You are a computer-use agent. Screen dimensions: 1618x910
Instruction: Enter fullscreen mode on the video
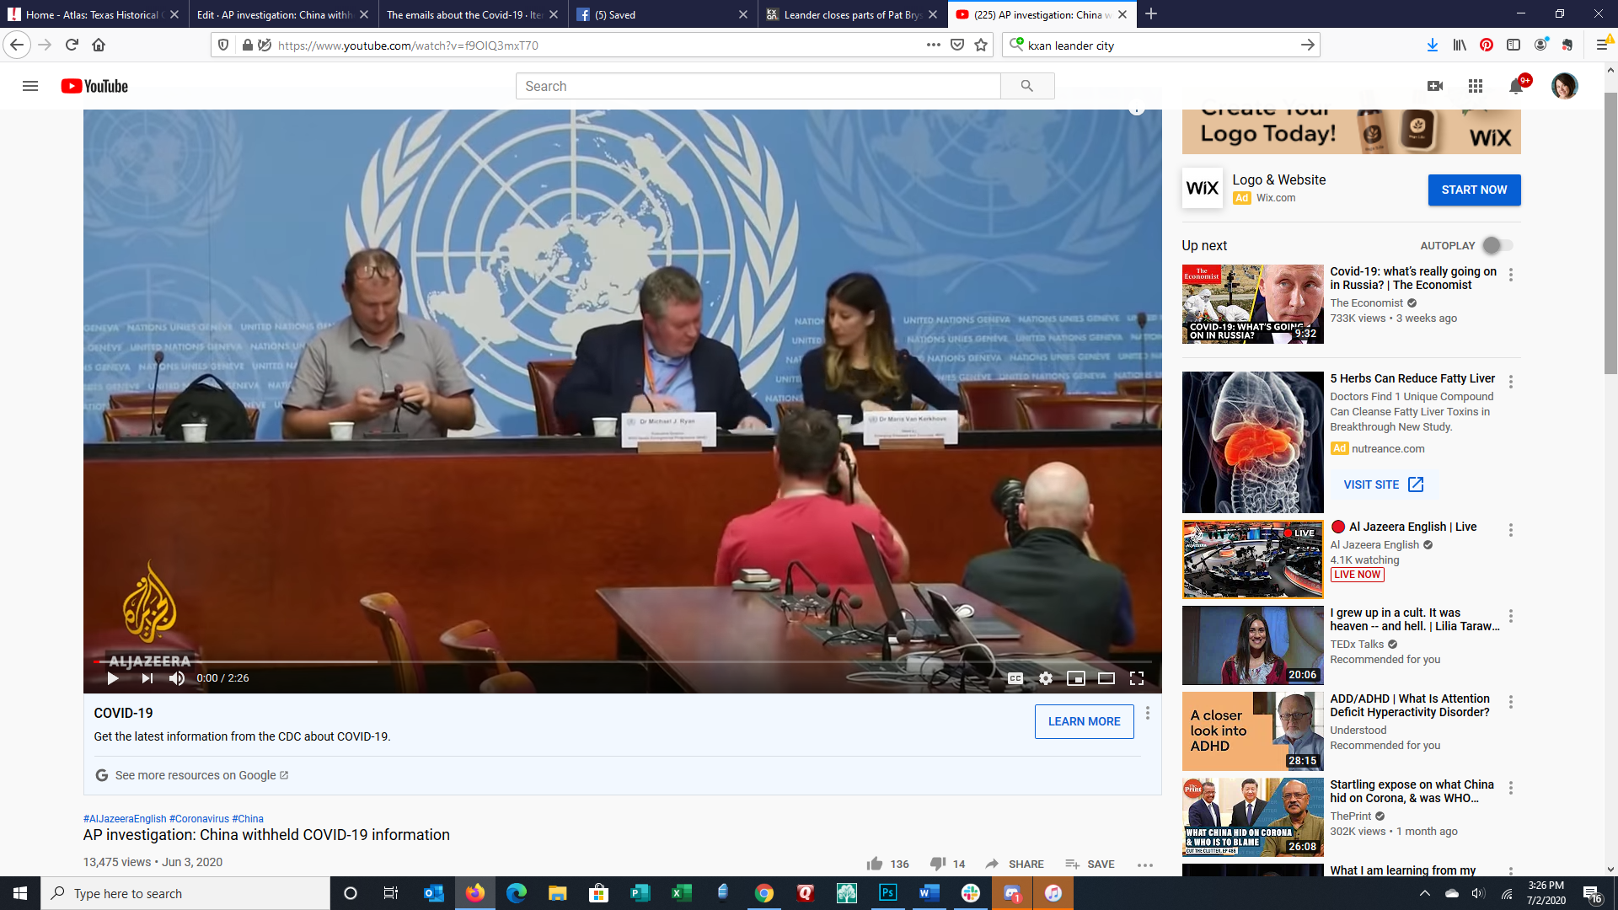coord(1136,678)
